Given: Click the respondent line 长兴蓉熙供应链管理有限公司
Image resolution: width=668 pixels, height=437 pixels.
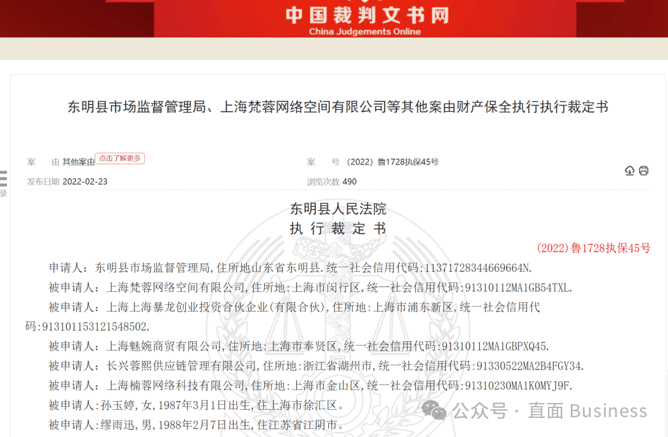Looking at the screenshot, I should tap(316, 366).
